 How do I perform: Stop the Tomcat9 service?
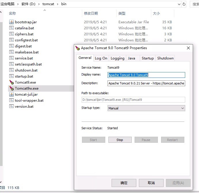tap(120, 140)
